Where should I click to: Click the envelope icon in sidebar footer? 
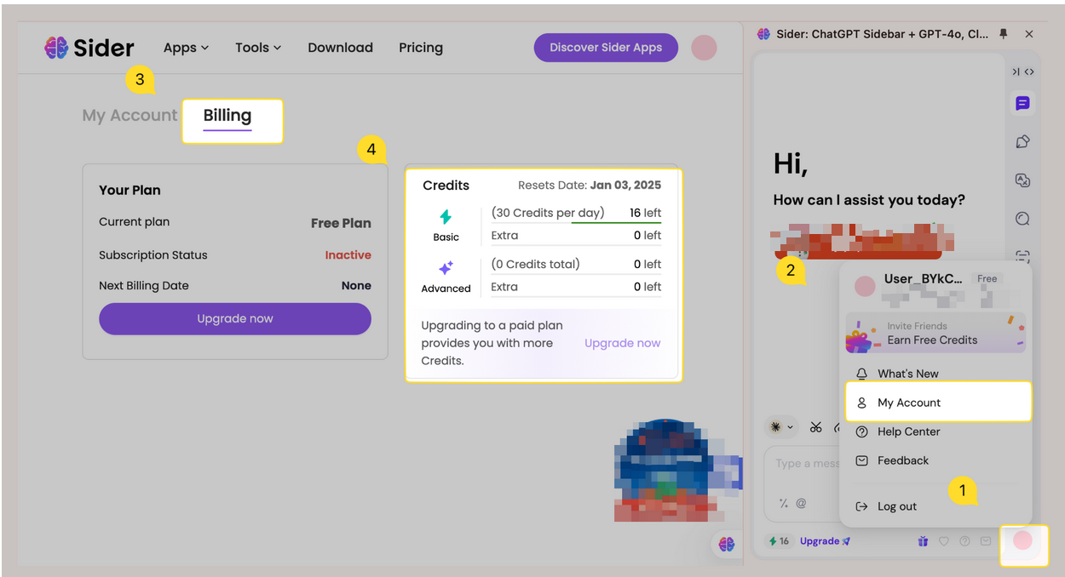[986, 541]
